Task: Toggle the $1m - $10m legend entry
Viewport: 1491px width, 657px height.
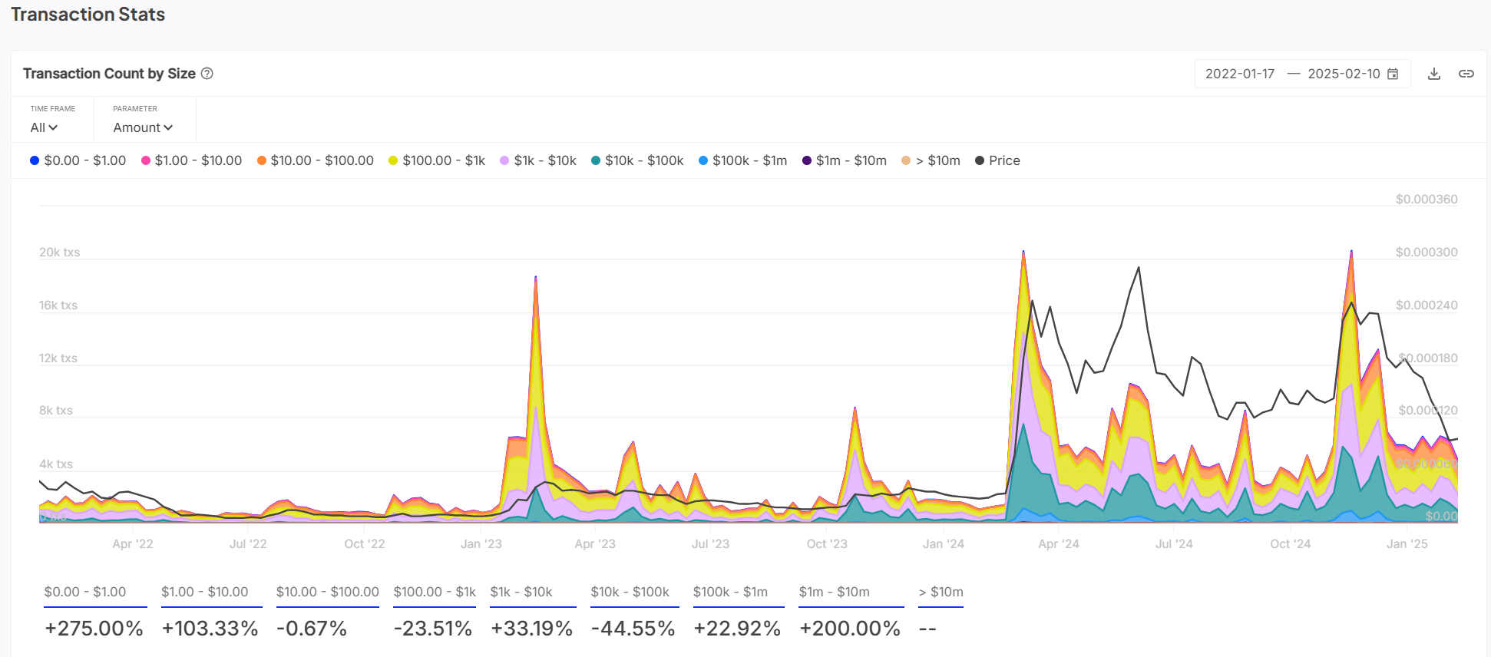Action: [845, 160]
